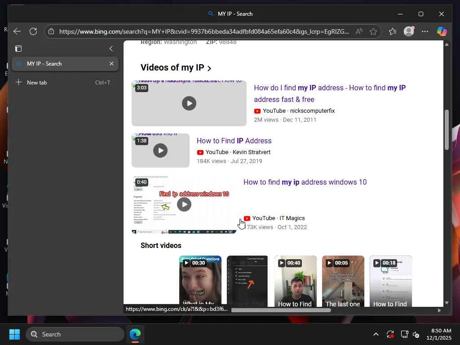The height and width of the screenshot is (345, 460).
Task: Open the short video with orange arrow
Action: [248, 281]
